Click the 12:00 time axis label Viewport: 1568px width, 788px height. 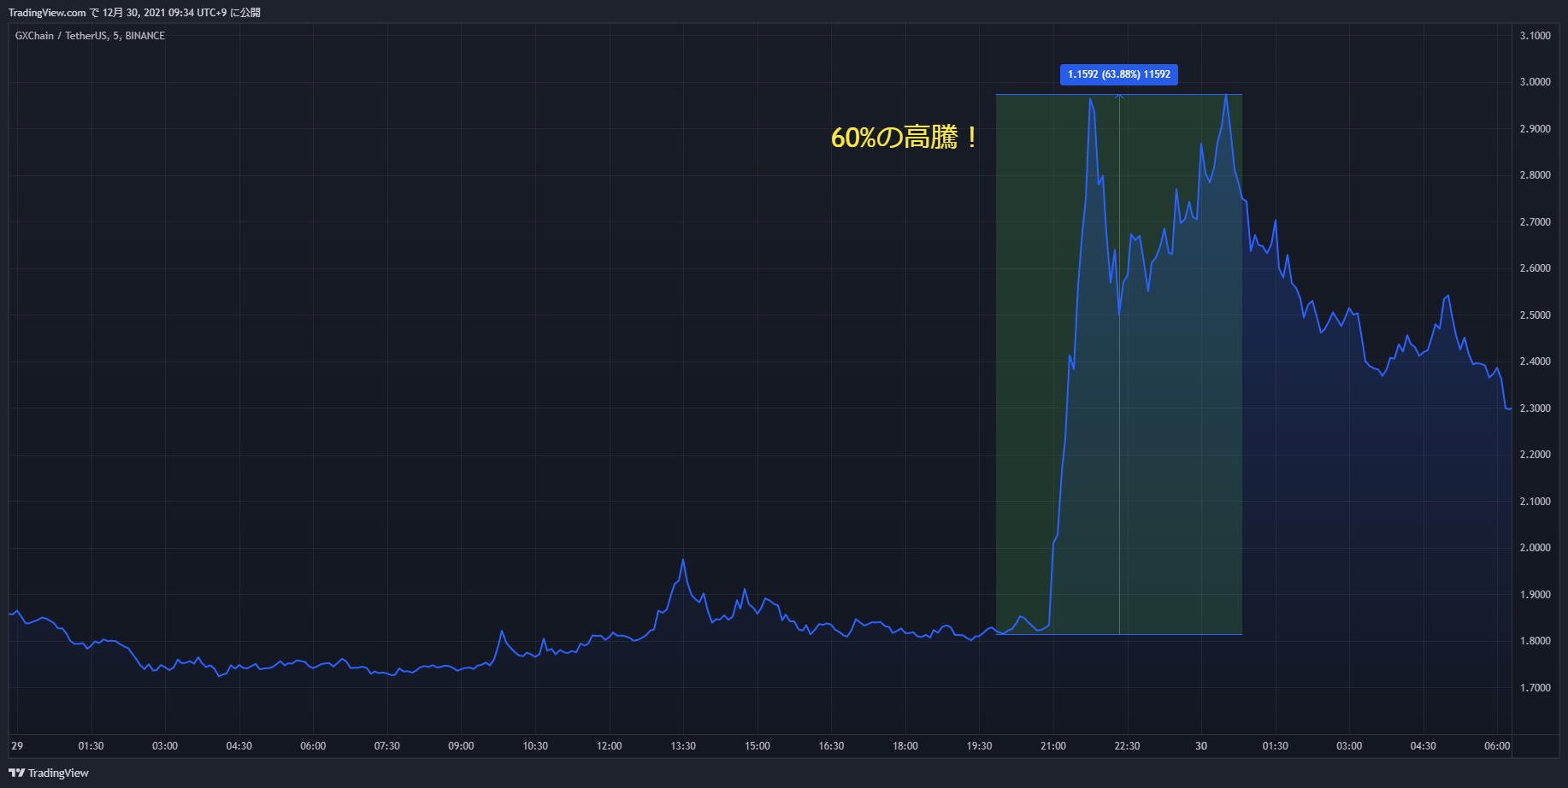(609, 746)
